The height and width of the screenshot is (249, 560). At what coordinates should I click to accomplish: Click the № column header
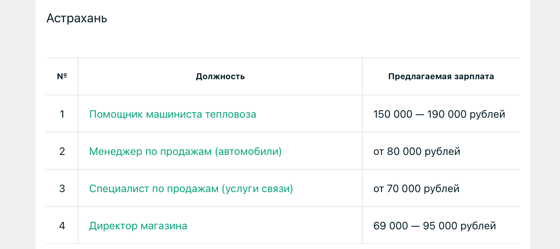point(62,76)
